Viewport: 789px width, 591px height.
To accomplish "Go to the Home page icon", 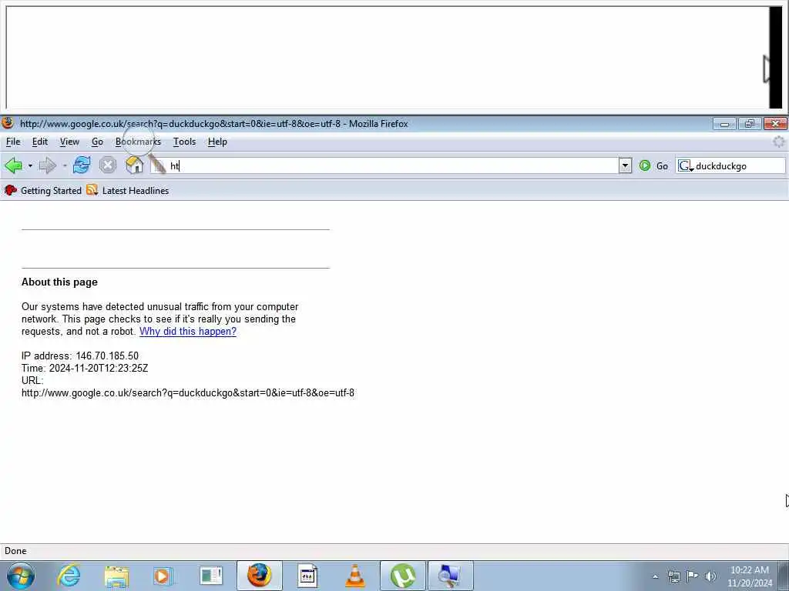I will pyautogui.click(x=134, y=165).
